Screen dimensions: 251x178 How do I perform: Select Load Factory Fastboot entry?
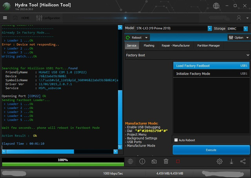(x=211, y=66)
